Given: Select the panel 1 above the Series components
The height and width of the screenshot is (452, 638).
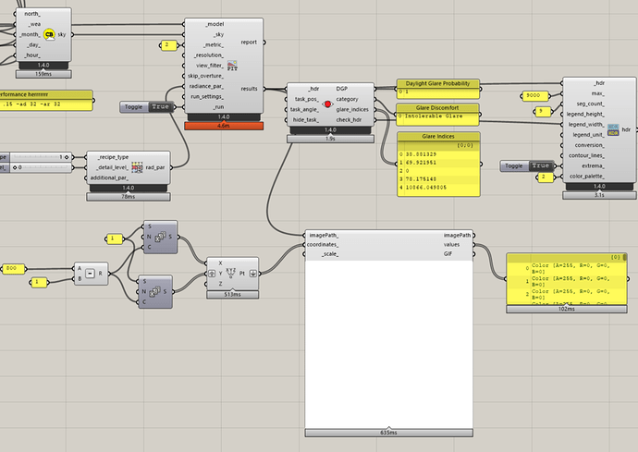Looking at the screenshot, I should click(x=114, y=238).
